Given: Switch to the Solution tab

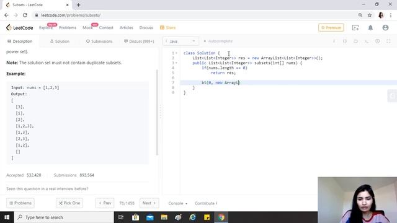Looking at the screenshot, I should [x=60, y=42].
